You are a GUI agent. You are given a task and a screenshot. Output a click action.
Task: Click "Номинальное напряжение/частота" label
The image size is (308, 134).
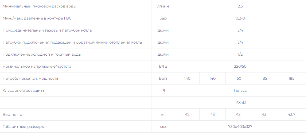tap(37, 66)
